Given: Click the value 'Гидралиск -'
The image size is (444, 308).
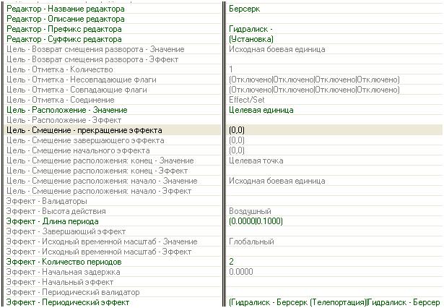Looking at the screenshot, I should 251,29.
